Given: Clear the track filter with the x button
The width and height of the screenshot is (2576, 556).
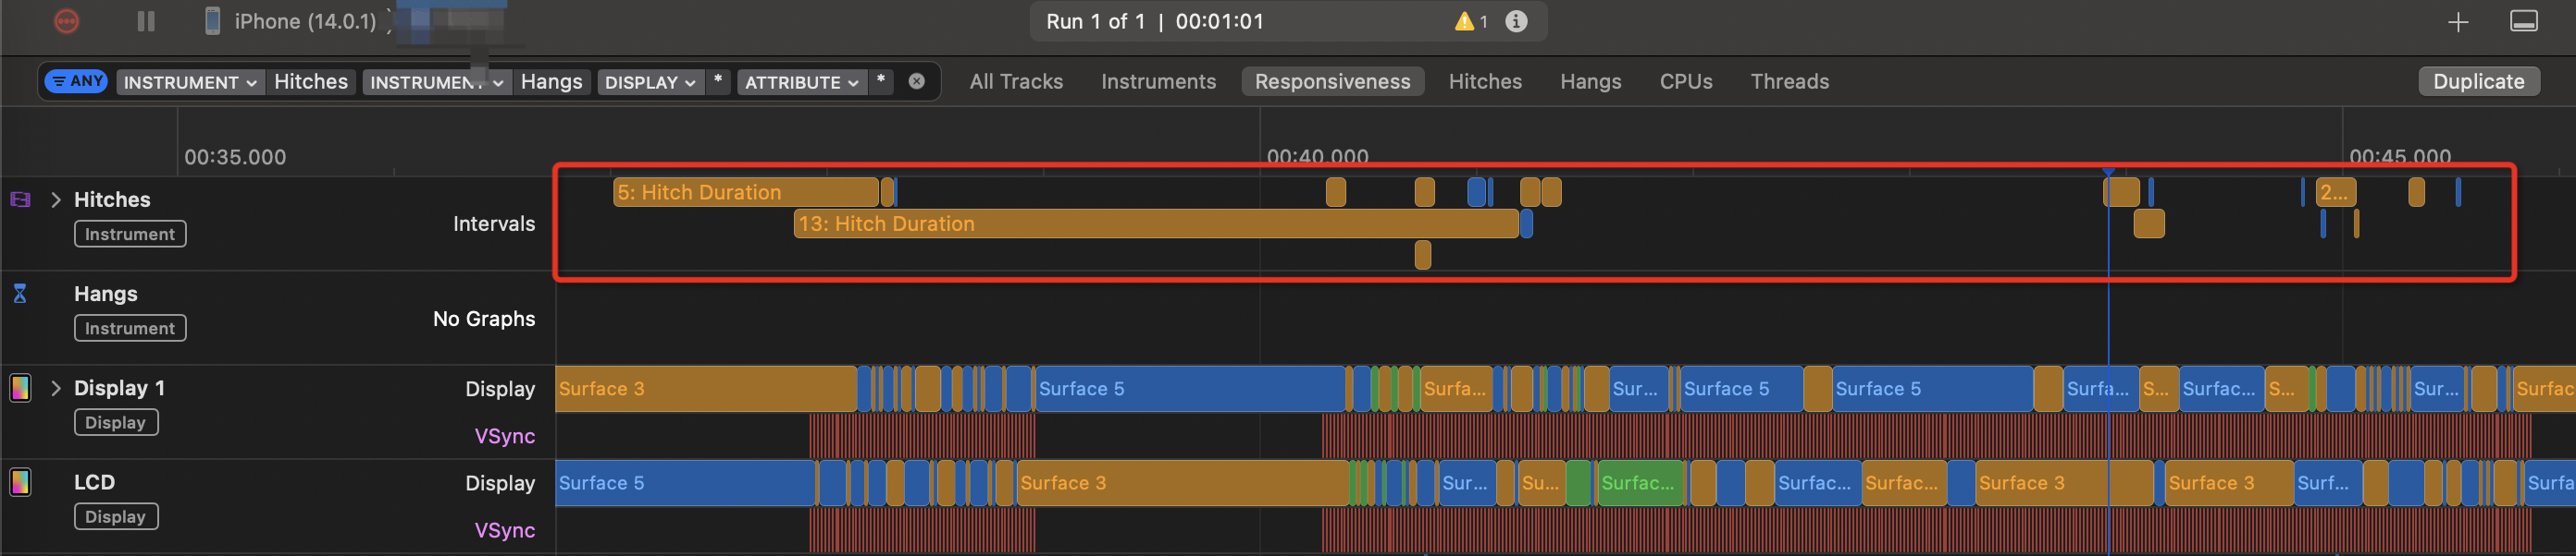Looking at the screenshot, I should pyautogui.click(x=916, y=81).
